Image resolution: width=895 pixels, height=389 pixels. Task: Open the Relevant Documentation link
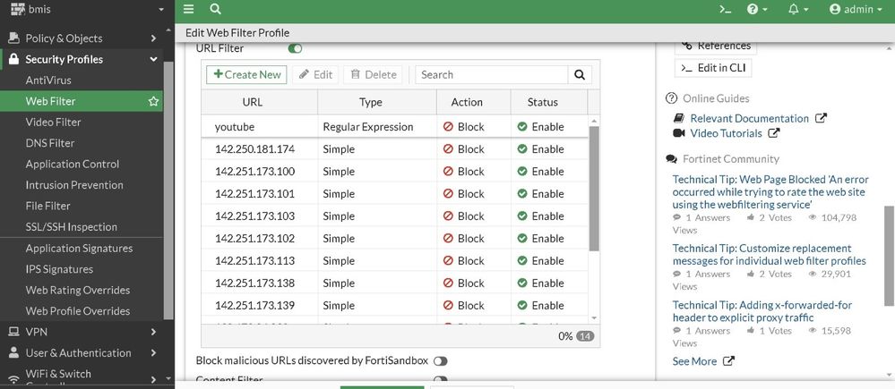[749, 118]
